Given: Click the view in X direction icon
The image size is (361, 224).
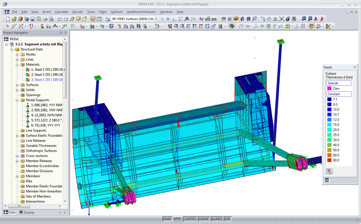Looking at the screenshot, I should tap(188, 26).
